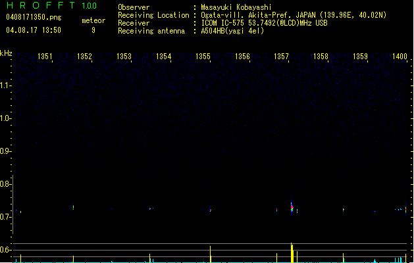Click the 0.9 kHz axis label
This screenshot has width=414, height=263.
5,151
